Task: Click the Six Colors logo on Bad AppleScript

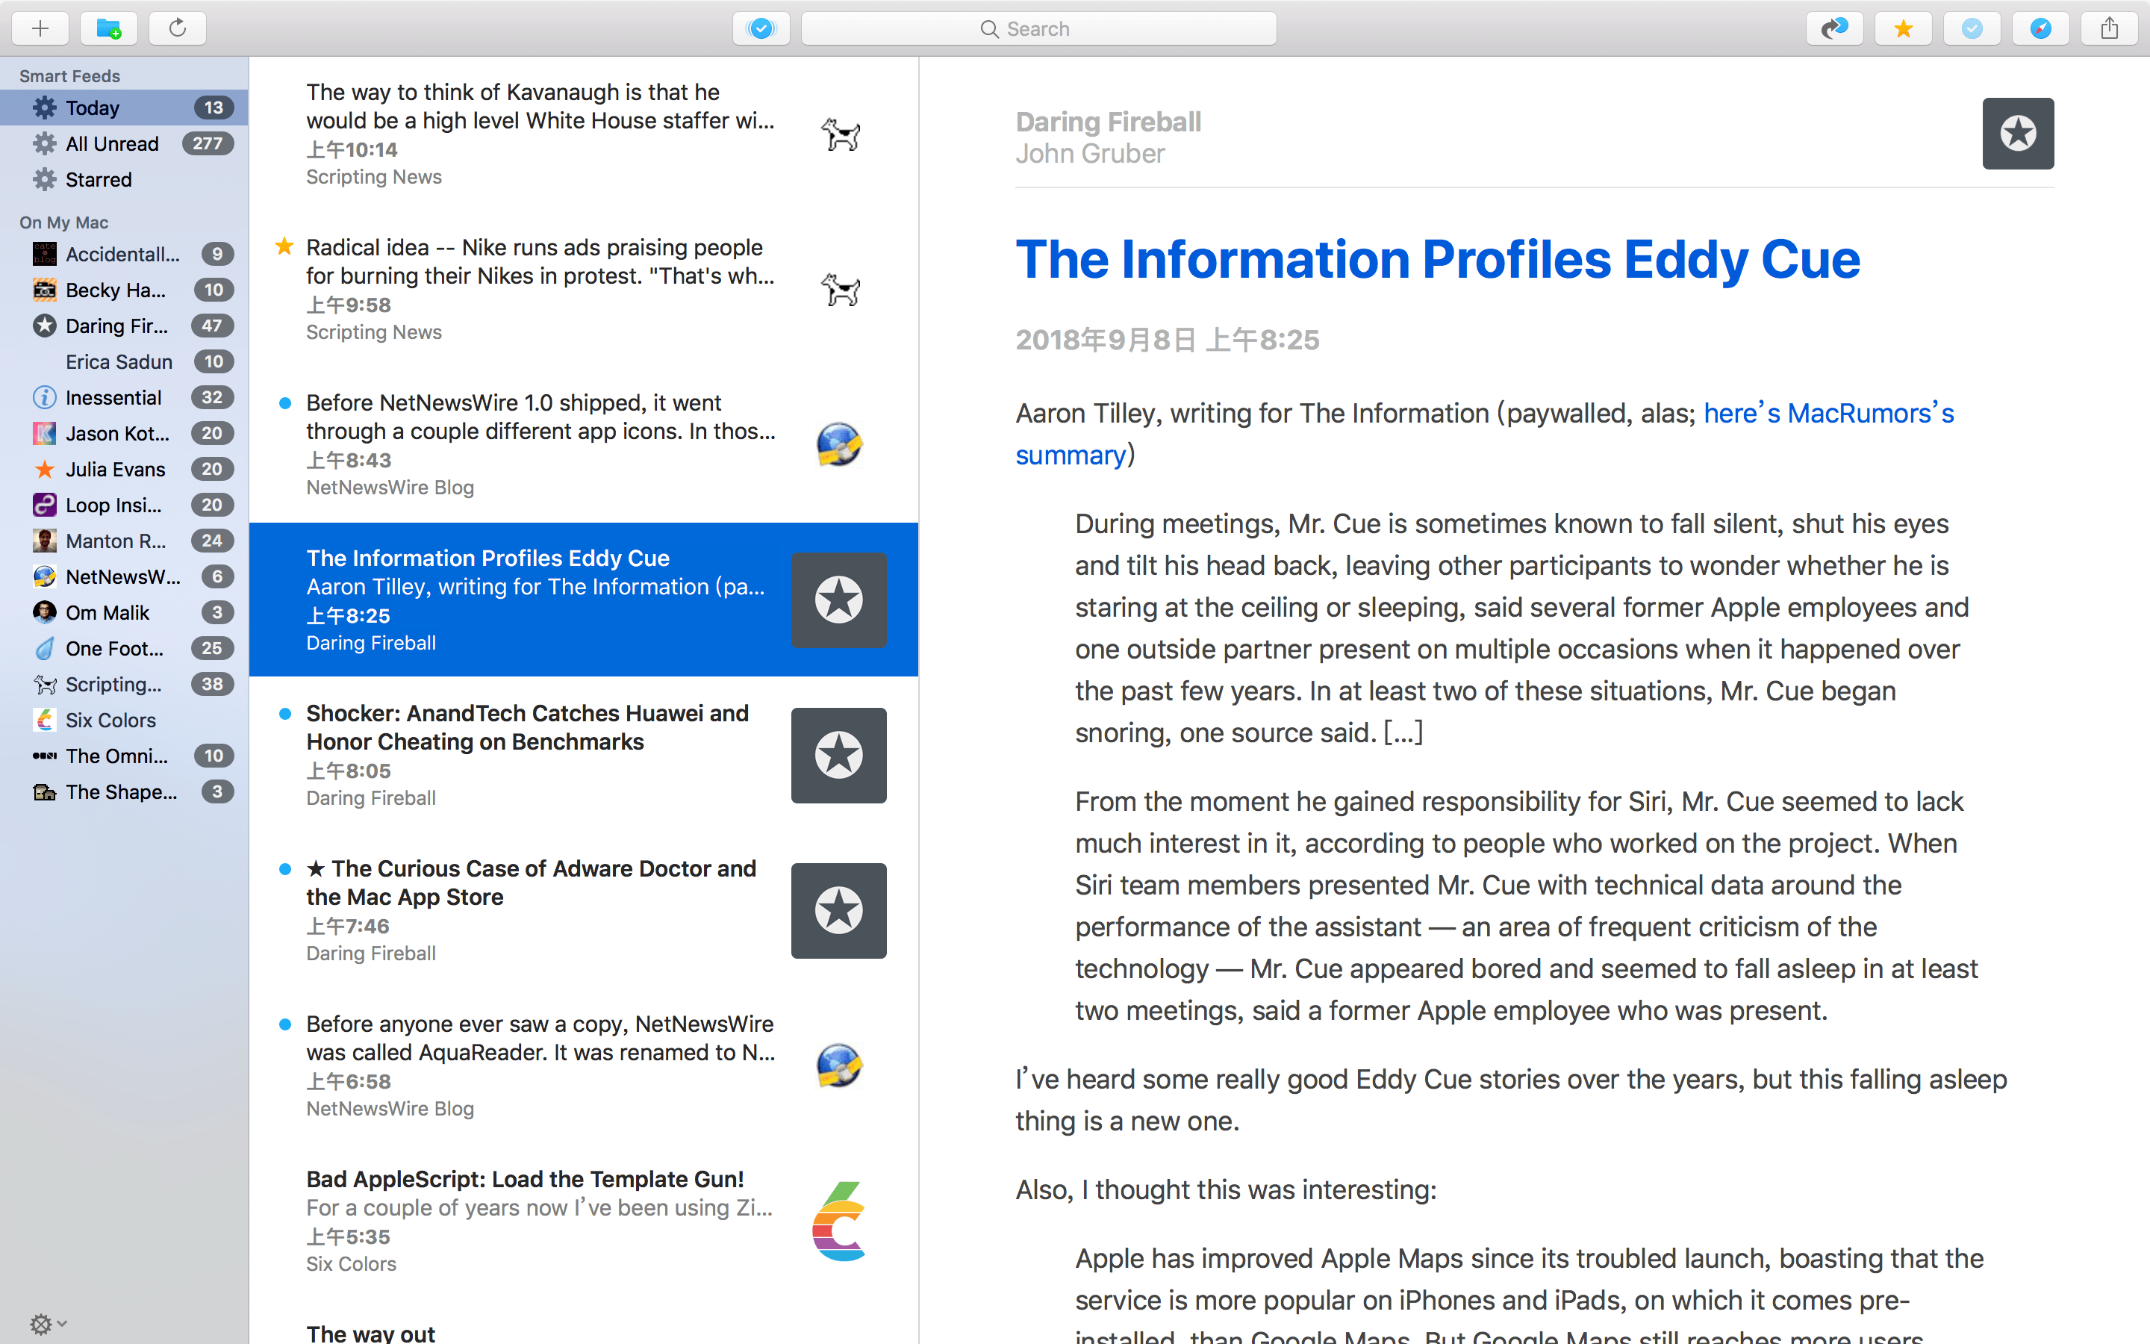Action: (x=838, y=1222)
